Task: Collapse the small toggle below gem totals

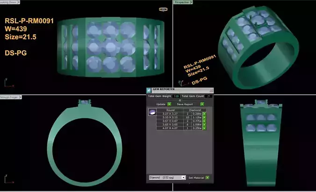Action: (x=180, y=100)
